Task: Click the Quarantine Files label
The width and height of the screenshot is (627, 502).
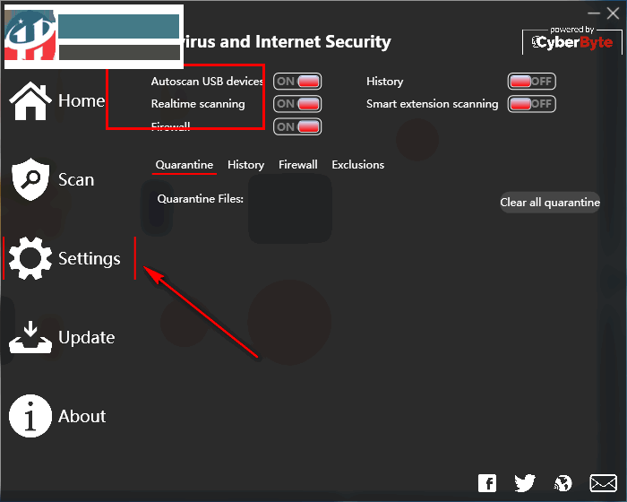Action: (201, 199)
